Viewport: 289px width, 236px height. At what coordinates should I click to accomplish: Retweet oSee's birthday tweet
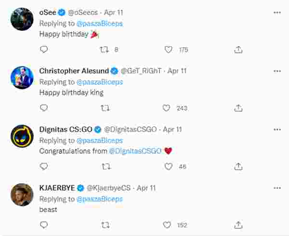tap(104, 50)
